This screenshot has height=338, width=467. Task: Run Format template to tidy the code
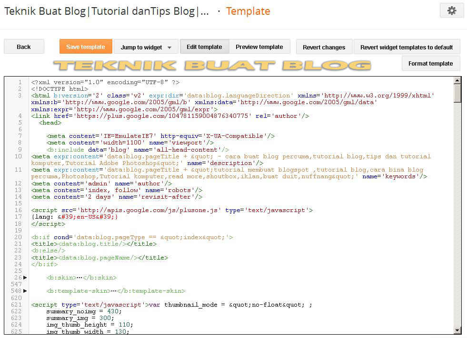(430, 63)
